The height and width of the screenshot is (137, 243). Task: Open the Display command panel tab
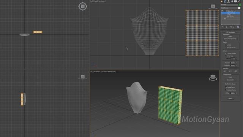(x=235, y=2)
